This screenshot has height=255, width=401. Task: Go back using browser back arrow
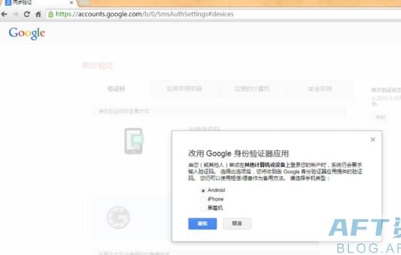coord(4,14)
